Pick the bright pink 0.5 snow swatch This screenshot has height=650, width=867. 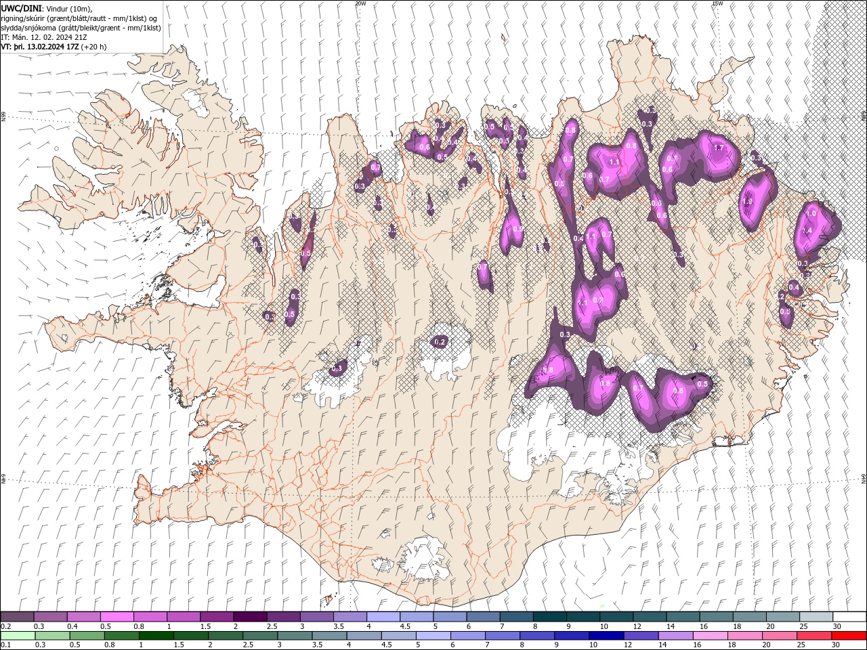click(x=117, y=616)
